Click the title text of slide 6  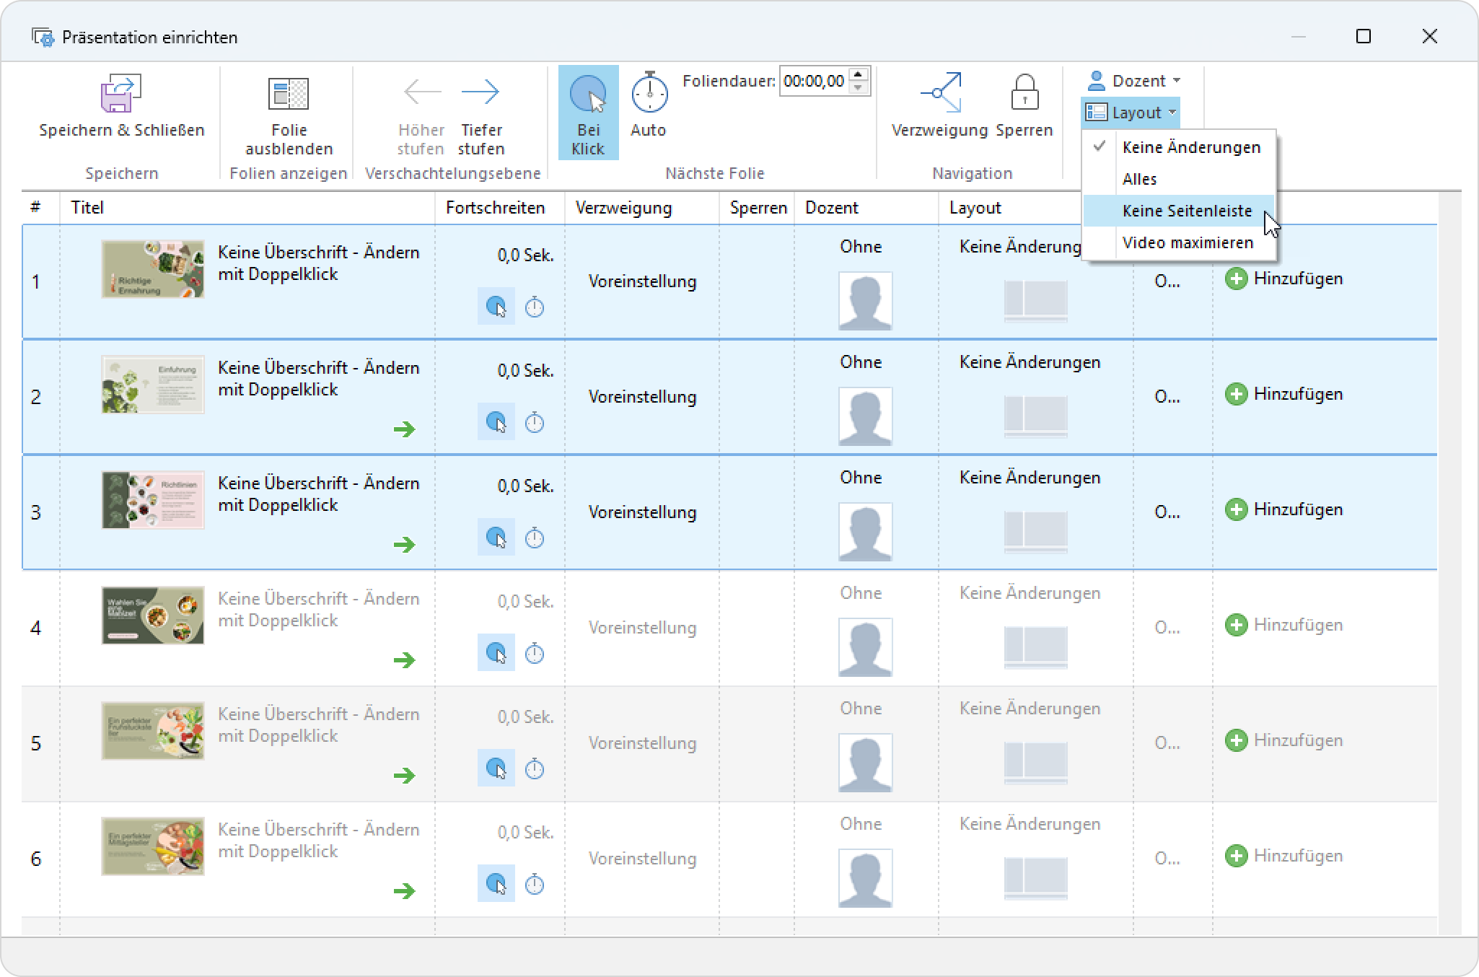[x=318, y=841]
